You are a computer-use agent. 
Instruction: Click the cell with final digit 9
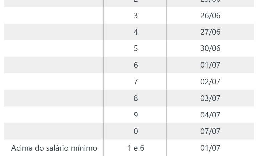pos(136,115)
